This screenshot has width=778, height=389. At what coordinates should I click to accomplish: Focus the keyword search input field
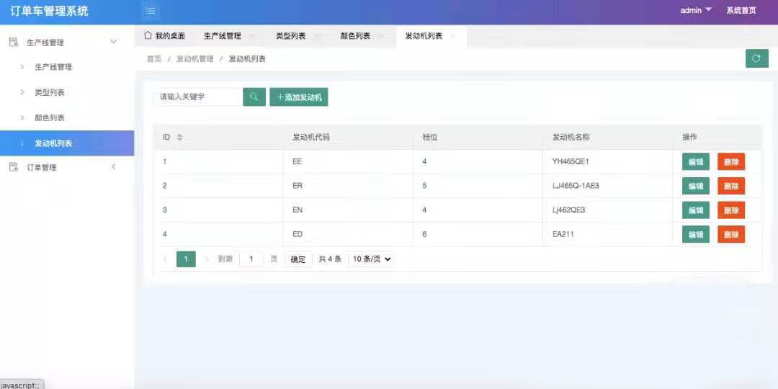[198, 97]
